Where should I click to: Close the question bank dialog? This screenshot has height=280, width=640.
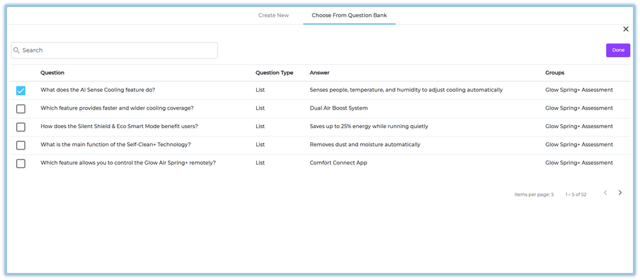626,29
